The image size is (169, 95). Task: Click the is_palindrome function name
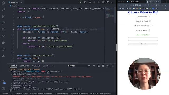pos(31,29)
